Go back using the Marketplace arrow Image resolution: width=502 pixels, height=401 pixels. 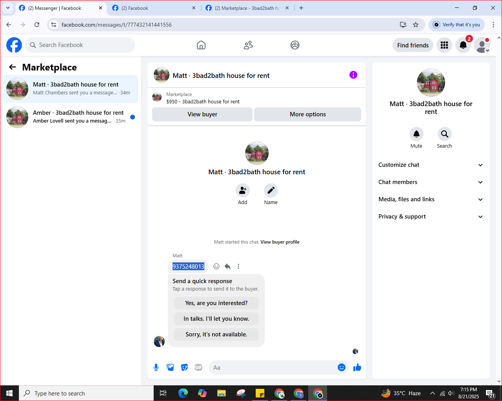click(x=13, y=67)
